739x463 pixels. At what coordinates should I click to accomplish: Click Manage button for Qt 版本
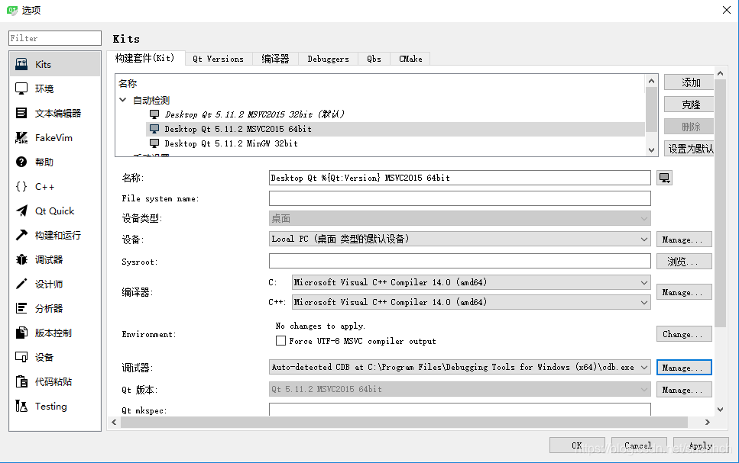click(684, 390)
